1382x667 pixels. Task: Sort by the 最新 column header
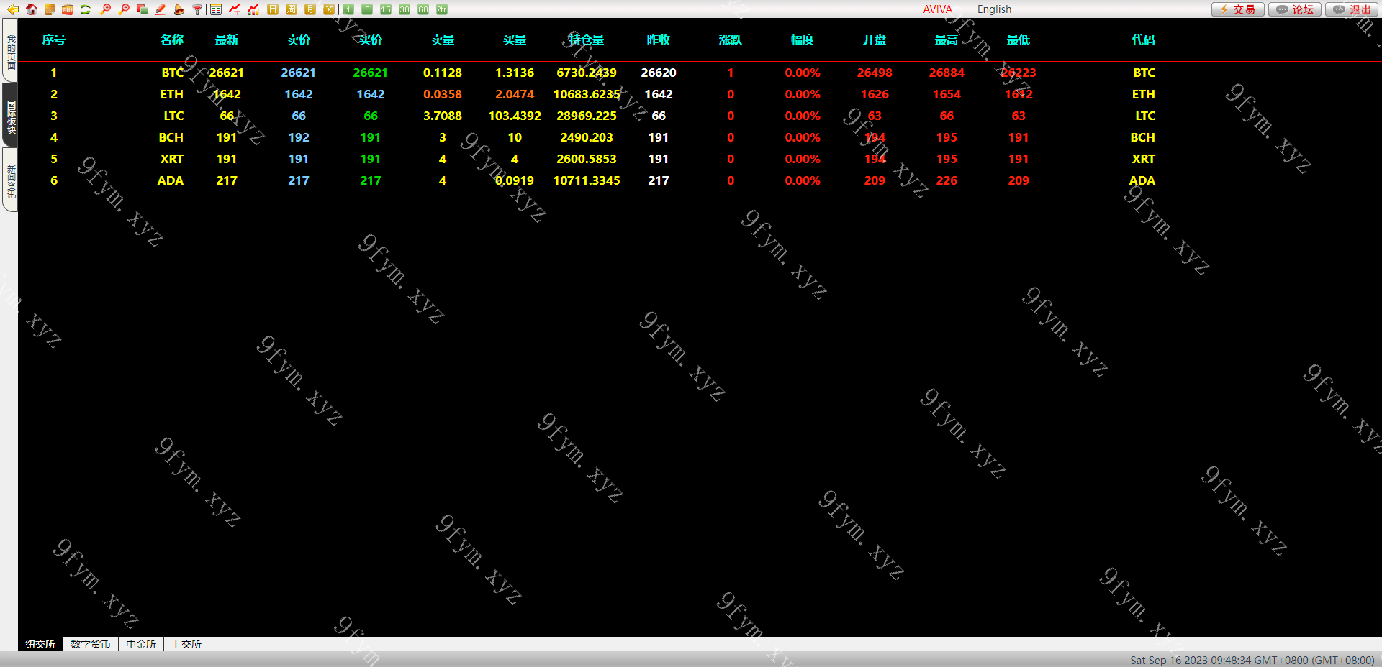[x=227, y=40]
